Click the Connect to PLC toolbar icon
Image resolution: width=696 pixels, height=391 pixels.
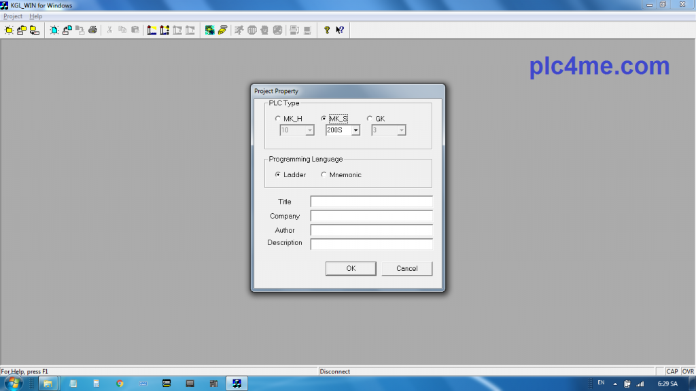(x=209, y=30)
